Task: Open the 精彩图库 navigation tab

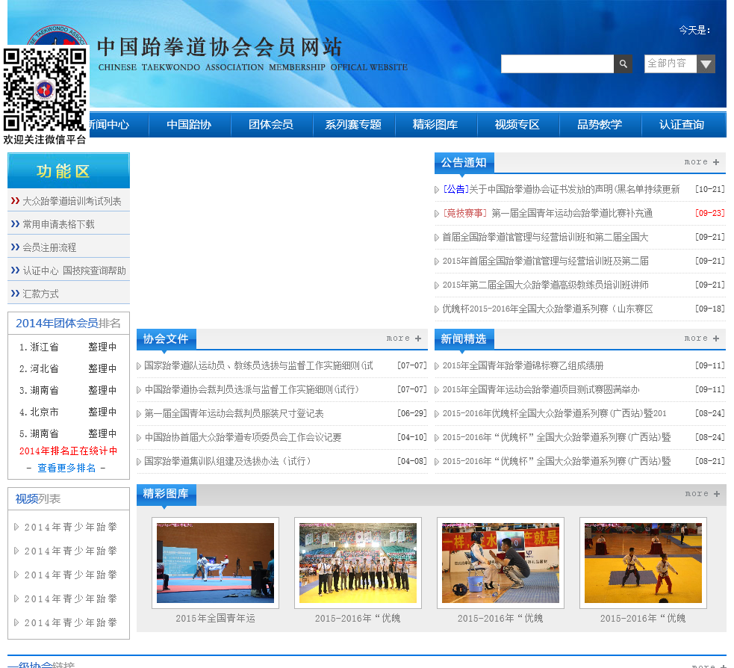Action: [435, 125]
